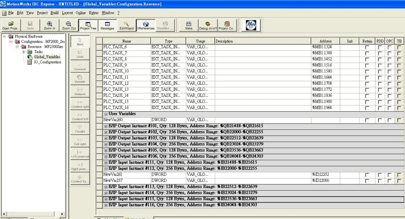Click project tree scrollbar right arrow

point(62,214)
